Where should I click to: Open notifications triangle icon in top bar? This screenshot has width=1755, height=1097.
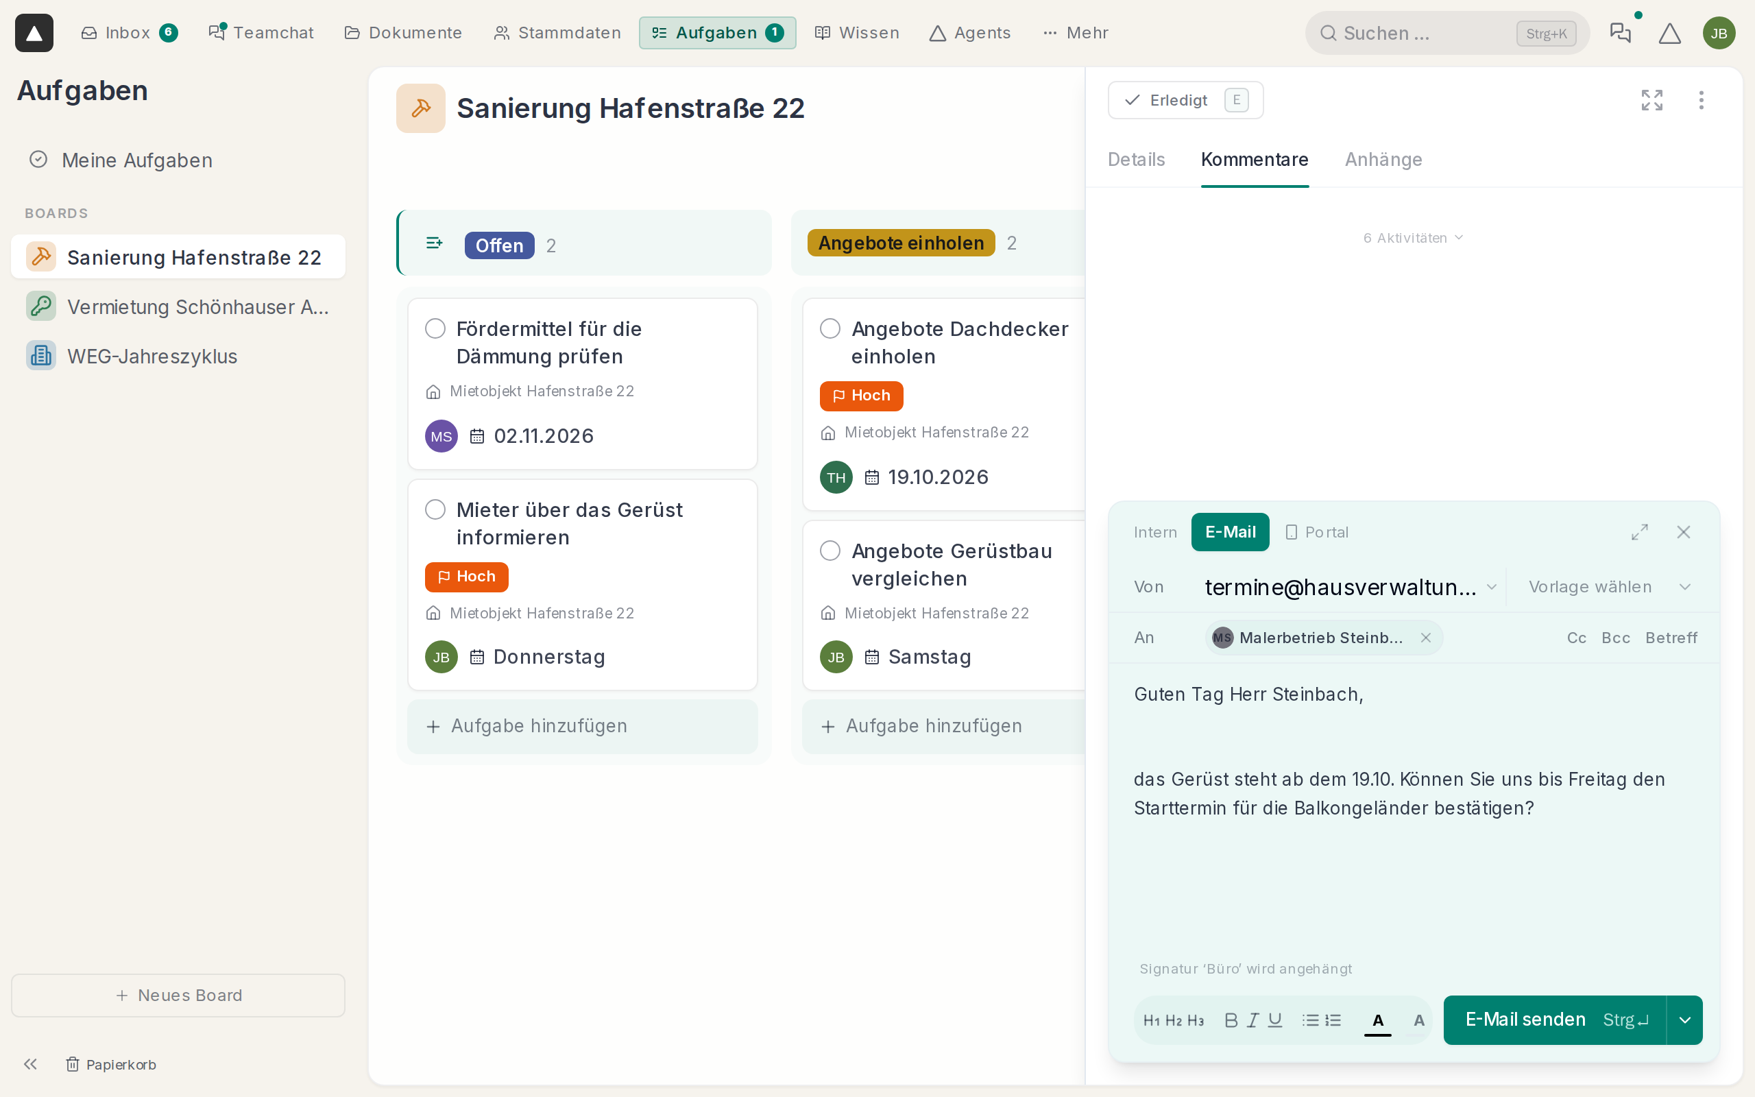[x=1669, y=34]
